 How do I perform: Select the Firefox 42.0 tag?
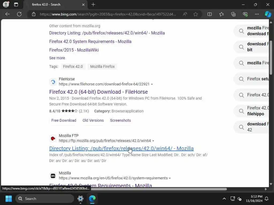click(x=73, y=66)
